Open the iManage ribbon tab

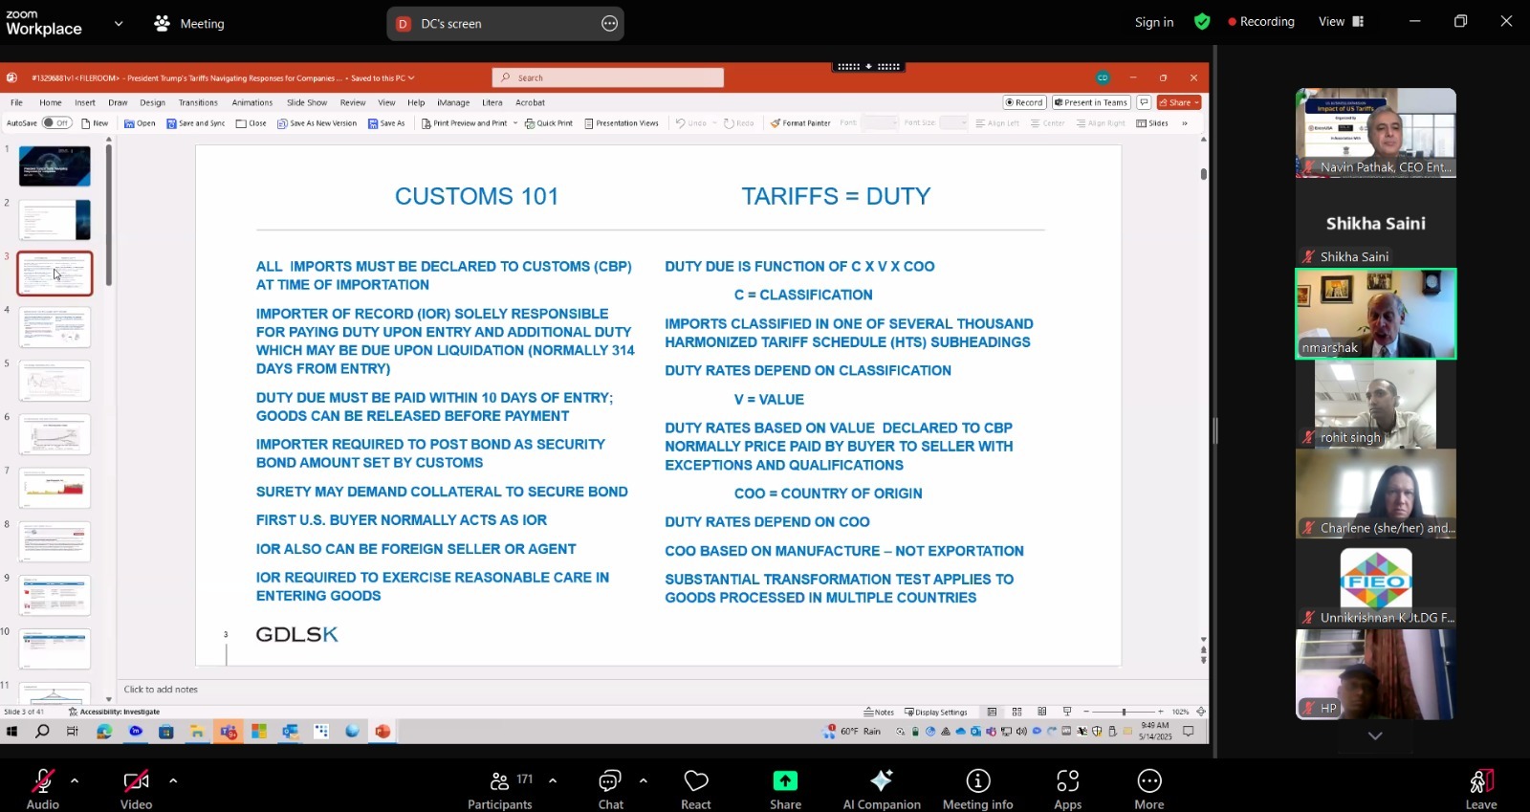pyautogui.click(x=453, y=102)
